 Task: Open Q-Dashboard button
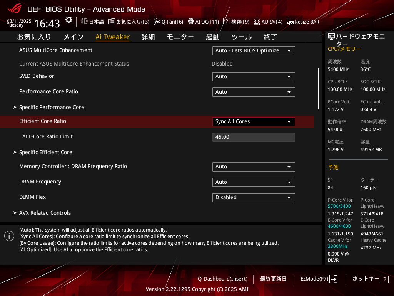tap(222, 279)
